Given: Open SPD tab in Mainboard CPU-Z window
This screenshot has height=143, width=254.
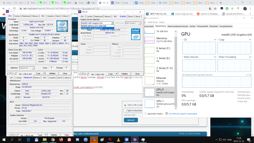Looking at the screenshot, I should coord(44,78).
